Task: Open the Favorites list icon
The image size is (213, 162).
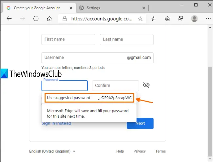Action: 154,19
